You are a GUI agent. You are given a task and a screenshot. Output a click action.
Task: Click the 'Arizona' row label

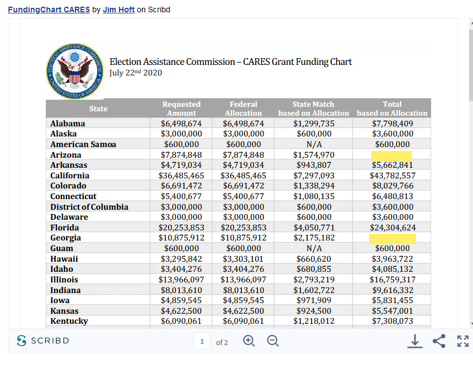click(65, 155)
